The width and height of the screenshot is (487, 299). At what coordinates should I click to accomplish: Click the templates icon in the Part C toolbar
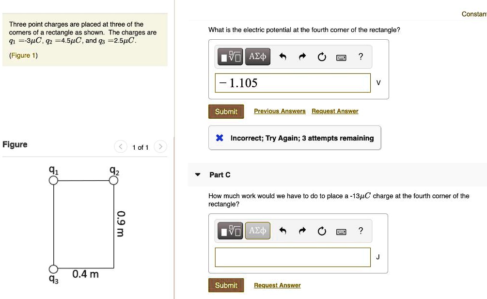(x=229, y=232)
